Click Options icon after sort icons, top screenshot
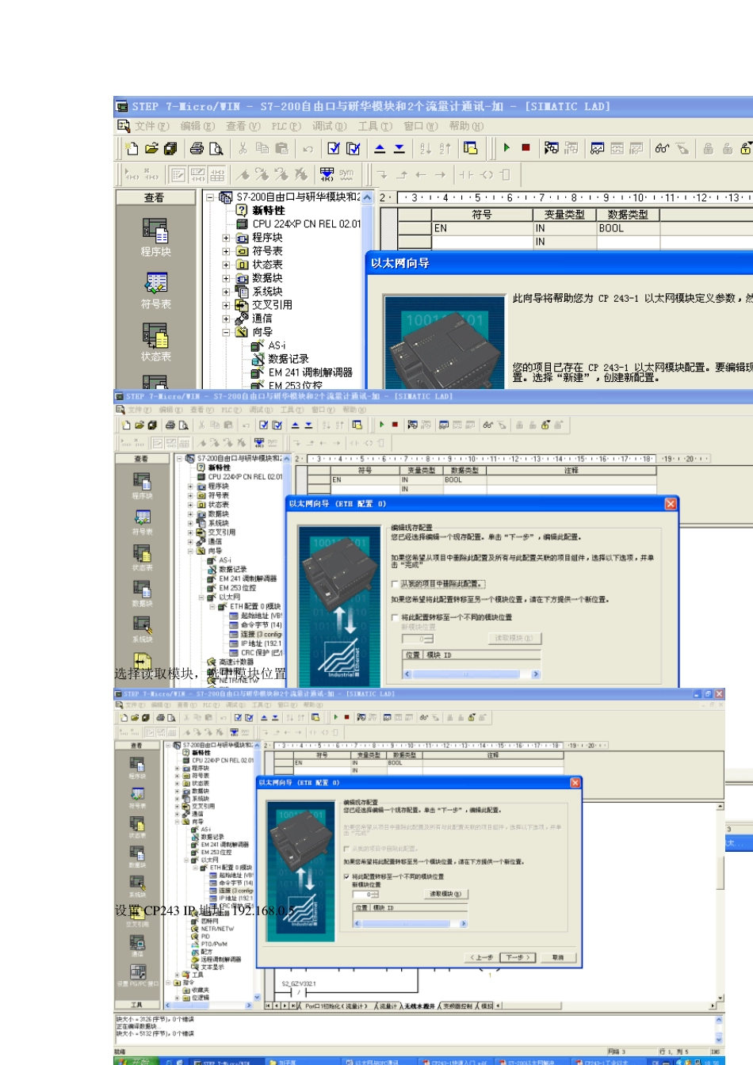 [x=471, y=148]
